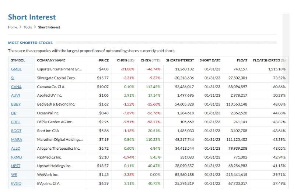Screen dimensions: 297x192
Task: Open the UPST ticker link
Action: [x=15, y=166]
